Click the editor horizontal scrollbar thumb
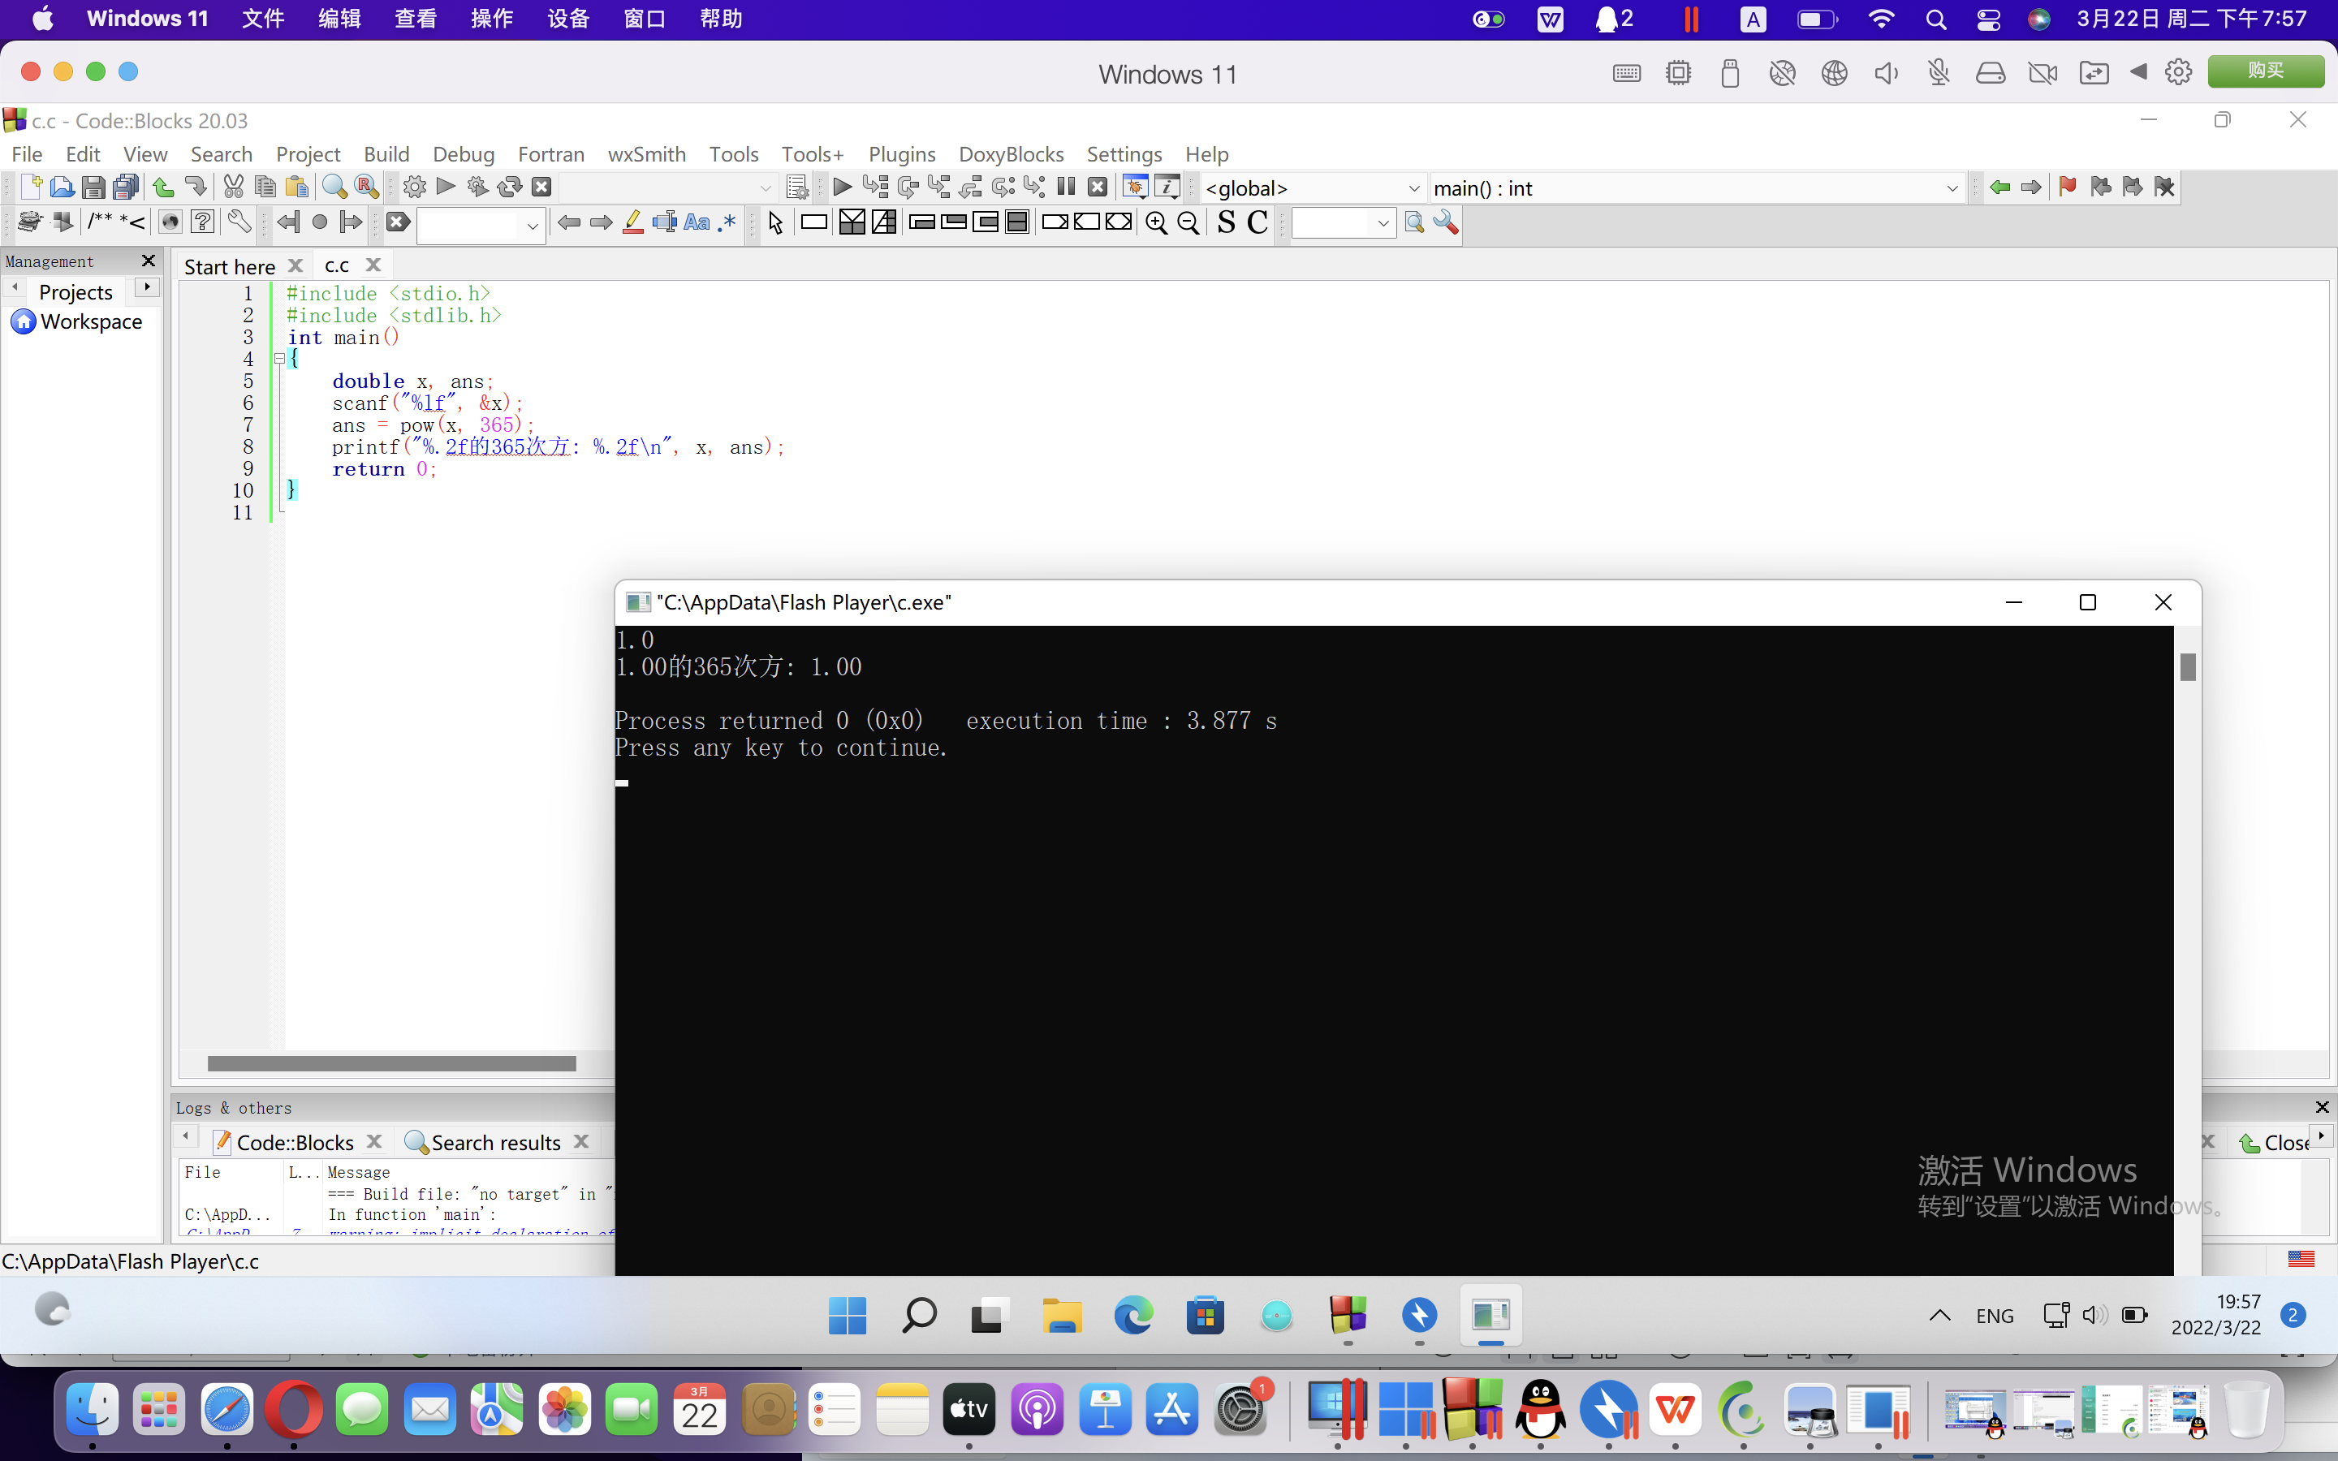 [391, 1063]
